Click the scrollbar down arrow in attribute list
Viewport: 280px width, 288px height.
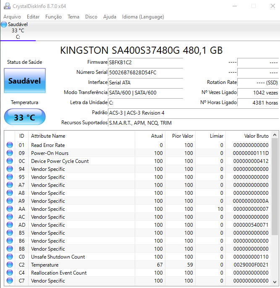pos(275,282)
